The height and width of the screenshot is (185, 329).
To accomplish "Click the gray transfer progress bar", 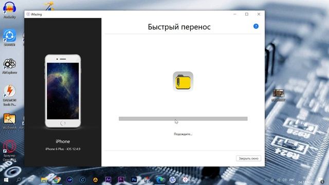I will tap(183, 119).
